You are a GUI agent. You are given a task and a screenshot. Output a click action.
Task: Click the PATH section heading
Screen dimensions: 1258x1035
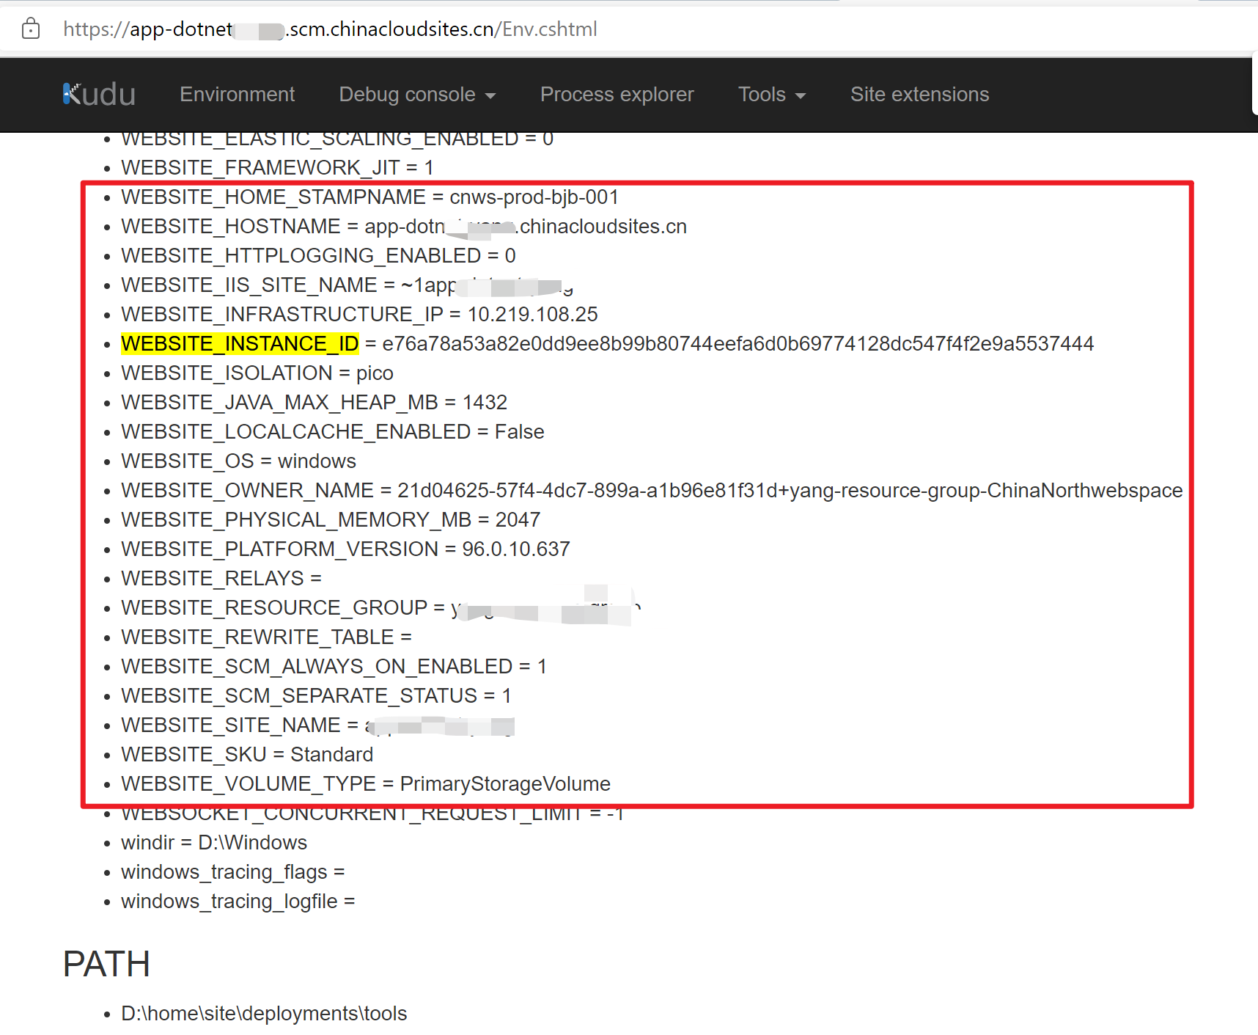pos(106,964)
